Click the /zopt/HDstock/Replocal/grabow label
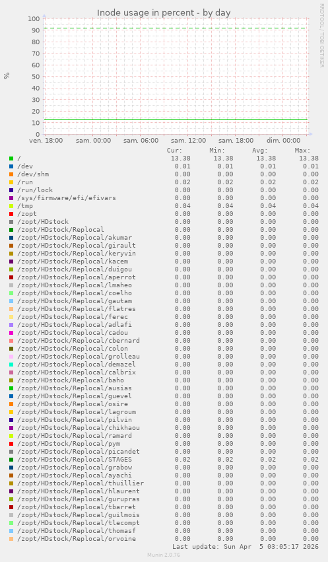328x562 pixels. (75, 467)
